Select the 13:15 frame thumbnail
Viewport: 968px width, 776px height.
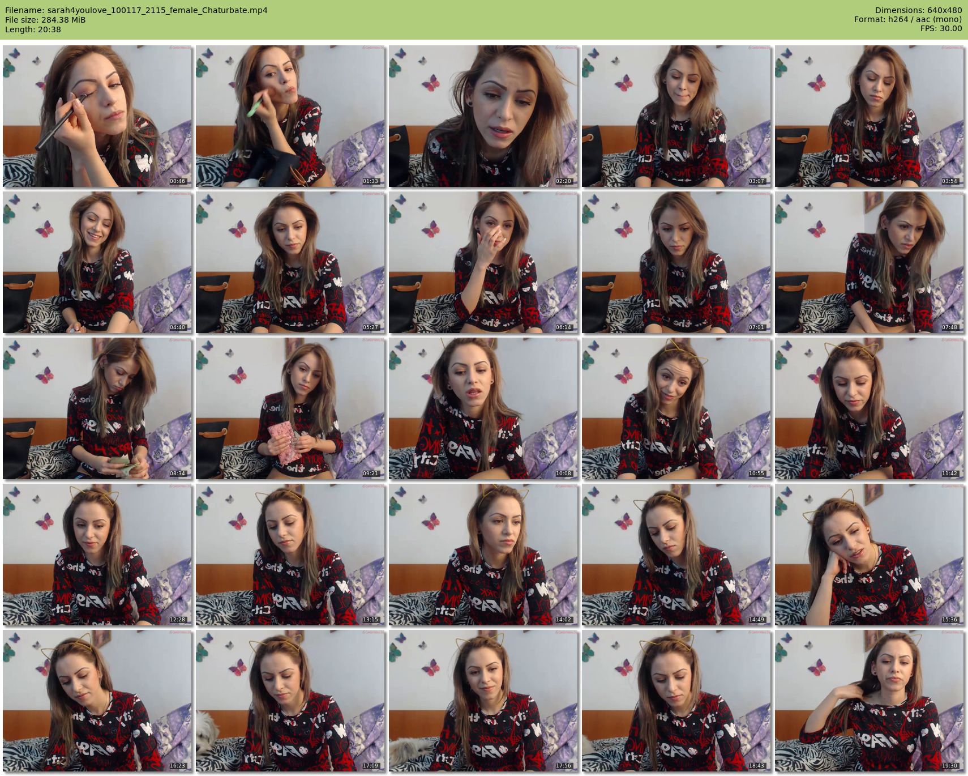[290, 555]
